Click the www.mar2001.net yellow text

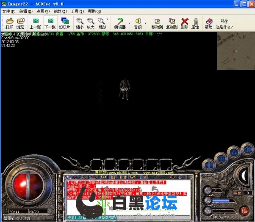coord(158,173)
